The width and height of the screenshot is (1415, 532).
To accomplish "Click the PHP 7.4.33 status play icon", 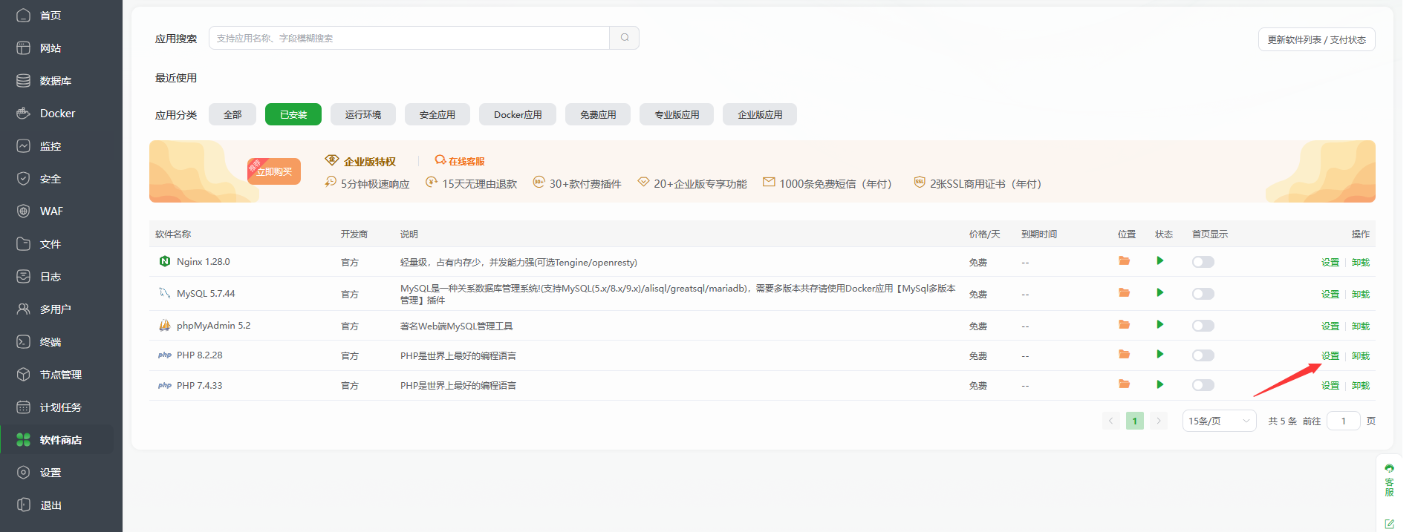I will tap(1160, 384).
